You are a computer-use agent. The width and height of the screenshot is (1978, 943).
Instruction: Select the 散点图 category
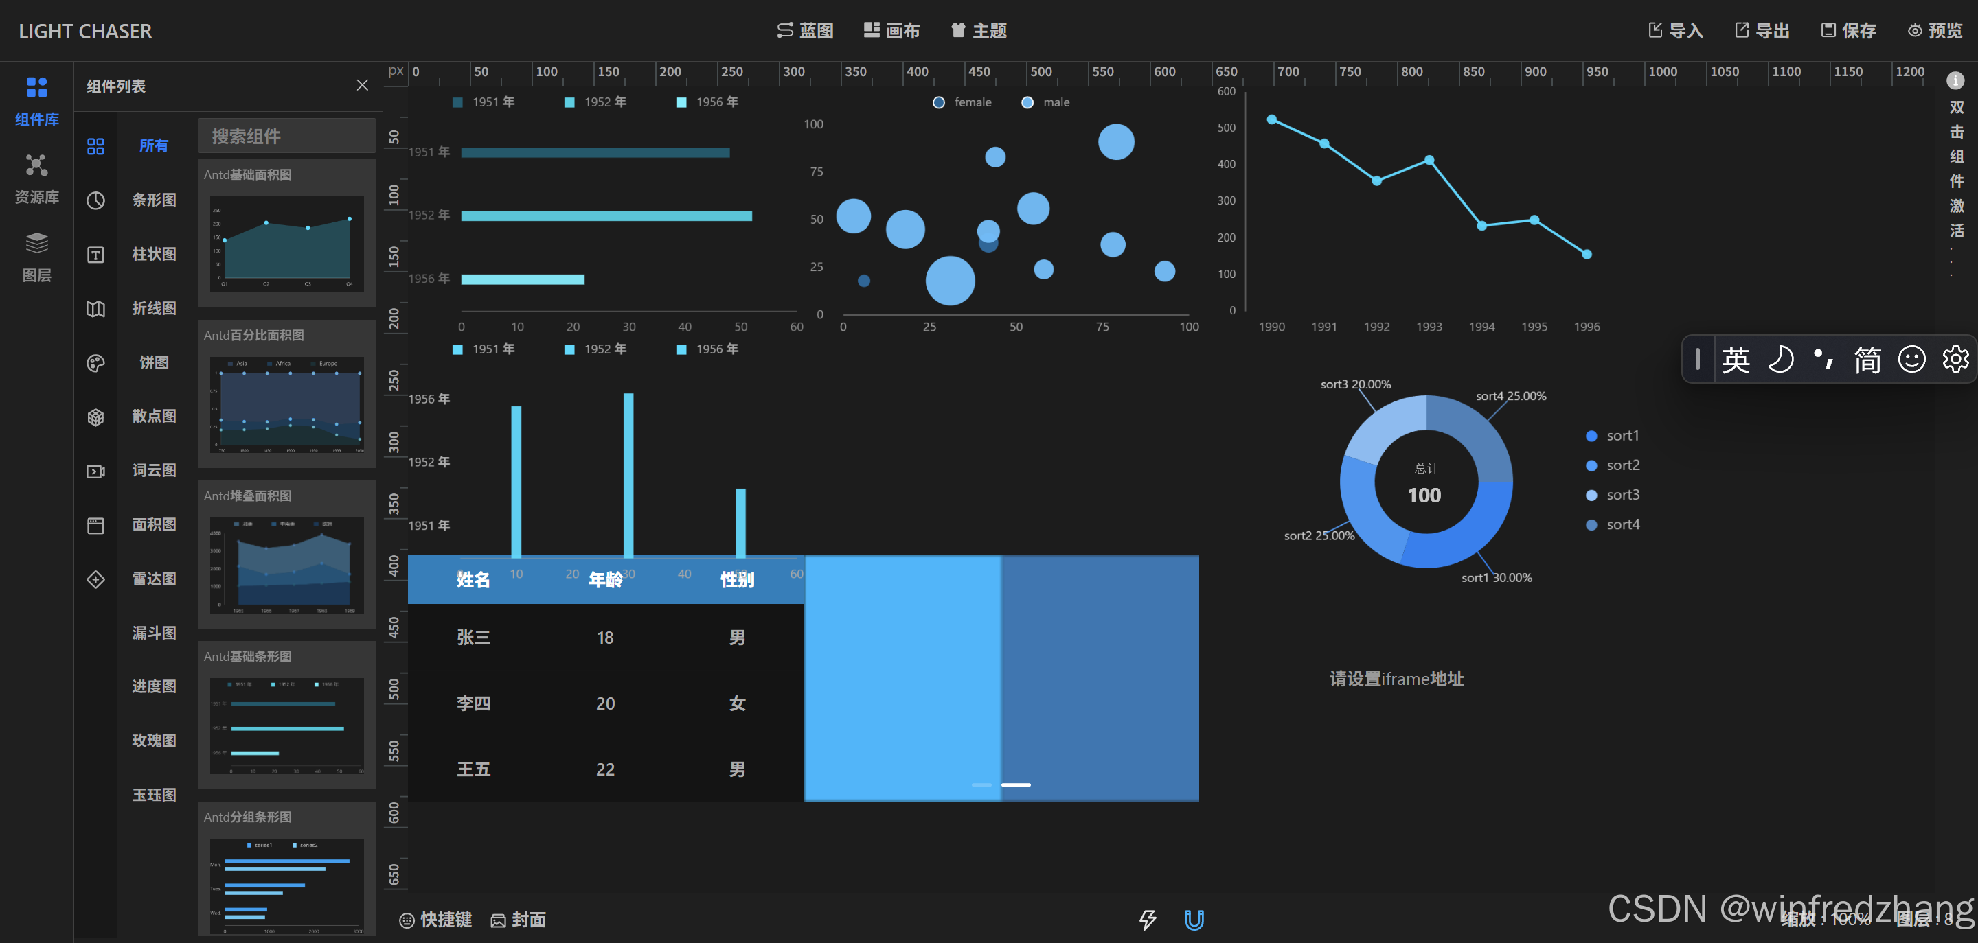point(154,417)
